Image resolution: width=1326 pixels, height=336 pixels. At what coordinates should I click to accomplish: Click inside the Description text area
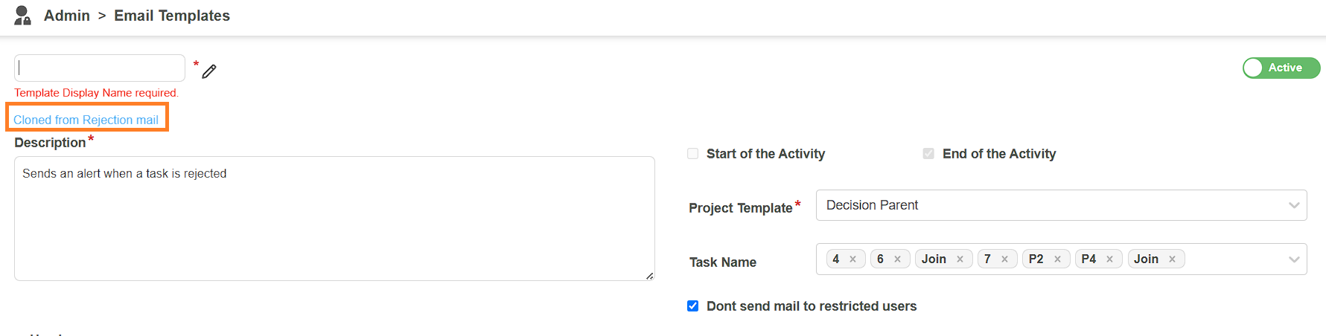point(334,219)
